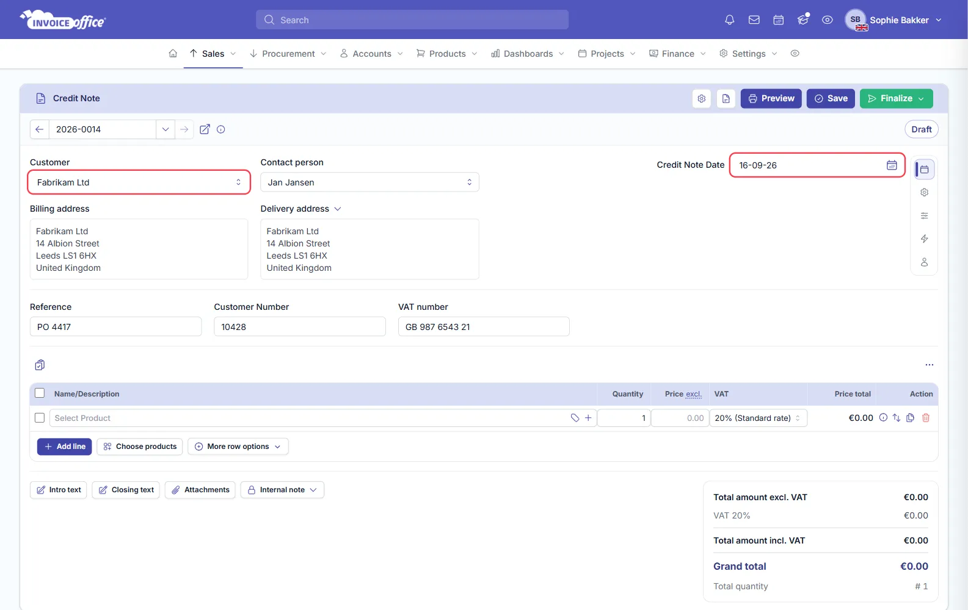This screenshot has width=968, height=610.
Task: Click info icon beside credit note number
Action: (x=221, y=129)
